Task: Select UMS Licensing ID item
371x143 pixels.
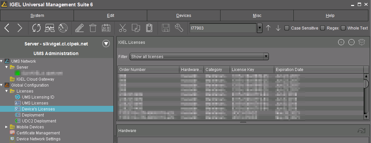Action: (x=38, y=97)
